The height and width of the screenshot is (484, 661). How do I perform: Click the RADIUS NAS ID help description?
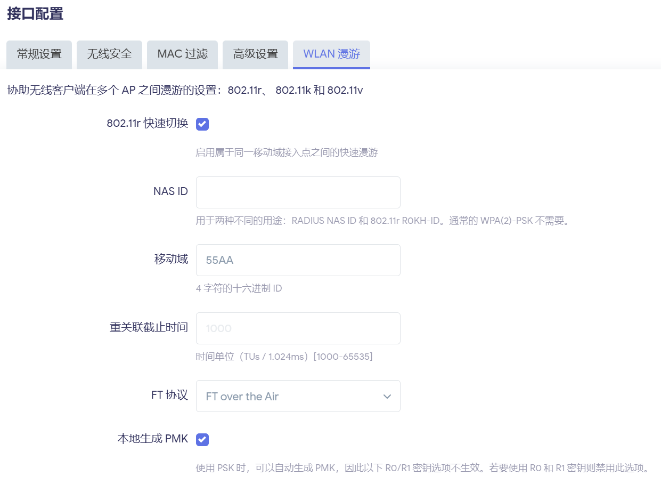(x=383, y=221)
